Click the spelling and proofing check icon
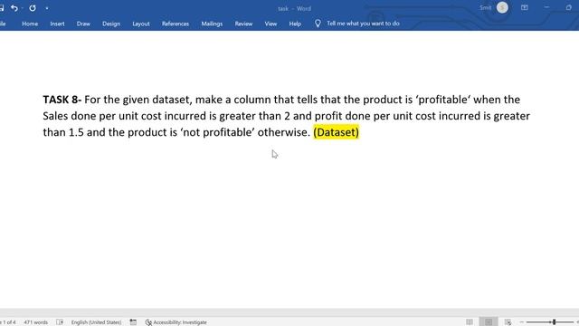Screen dimensions: 579x326 (x=60, y=322)
